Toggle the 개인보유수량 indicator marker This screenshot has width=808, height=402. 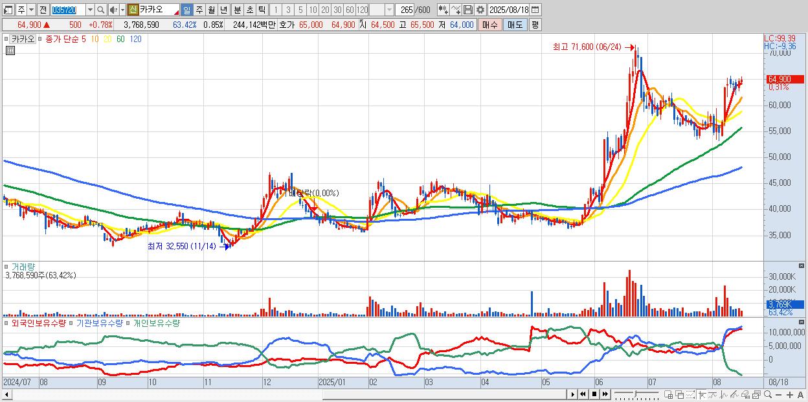point(128,322)
